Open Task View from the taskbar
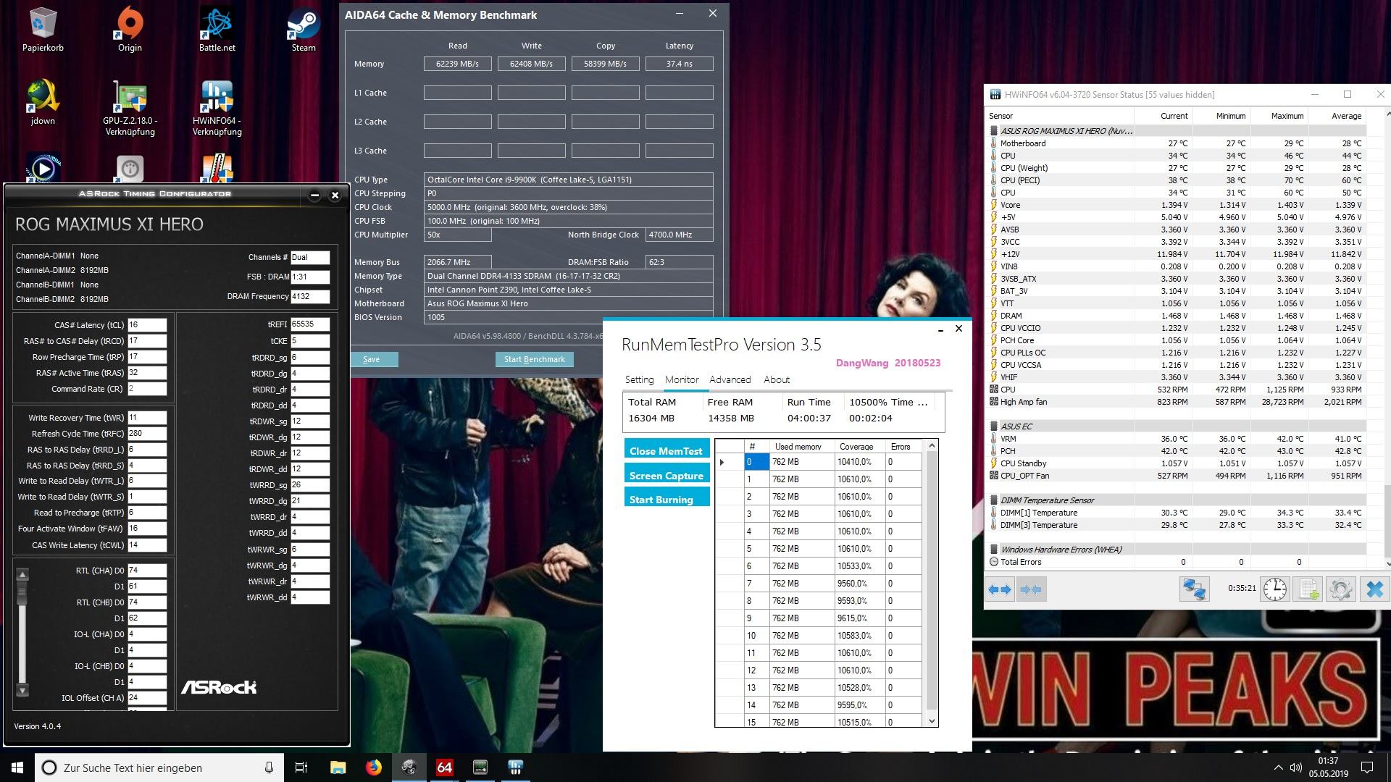Viewport: 1391px width, 782px height. [x=301, y=768]
